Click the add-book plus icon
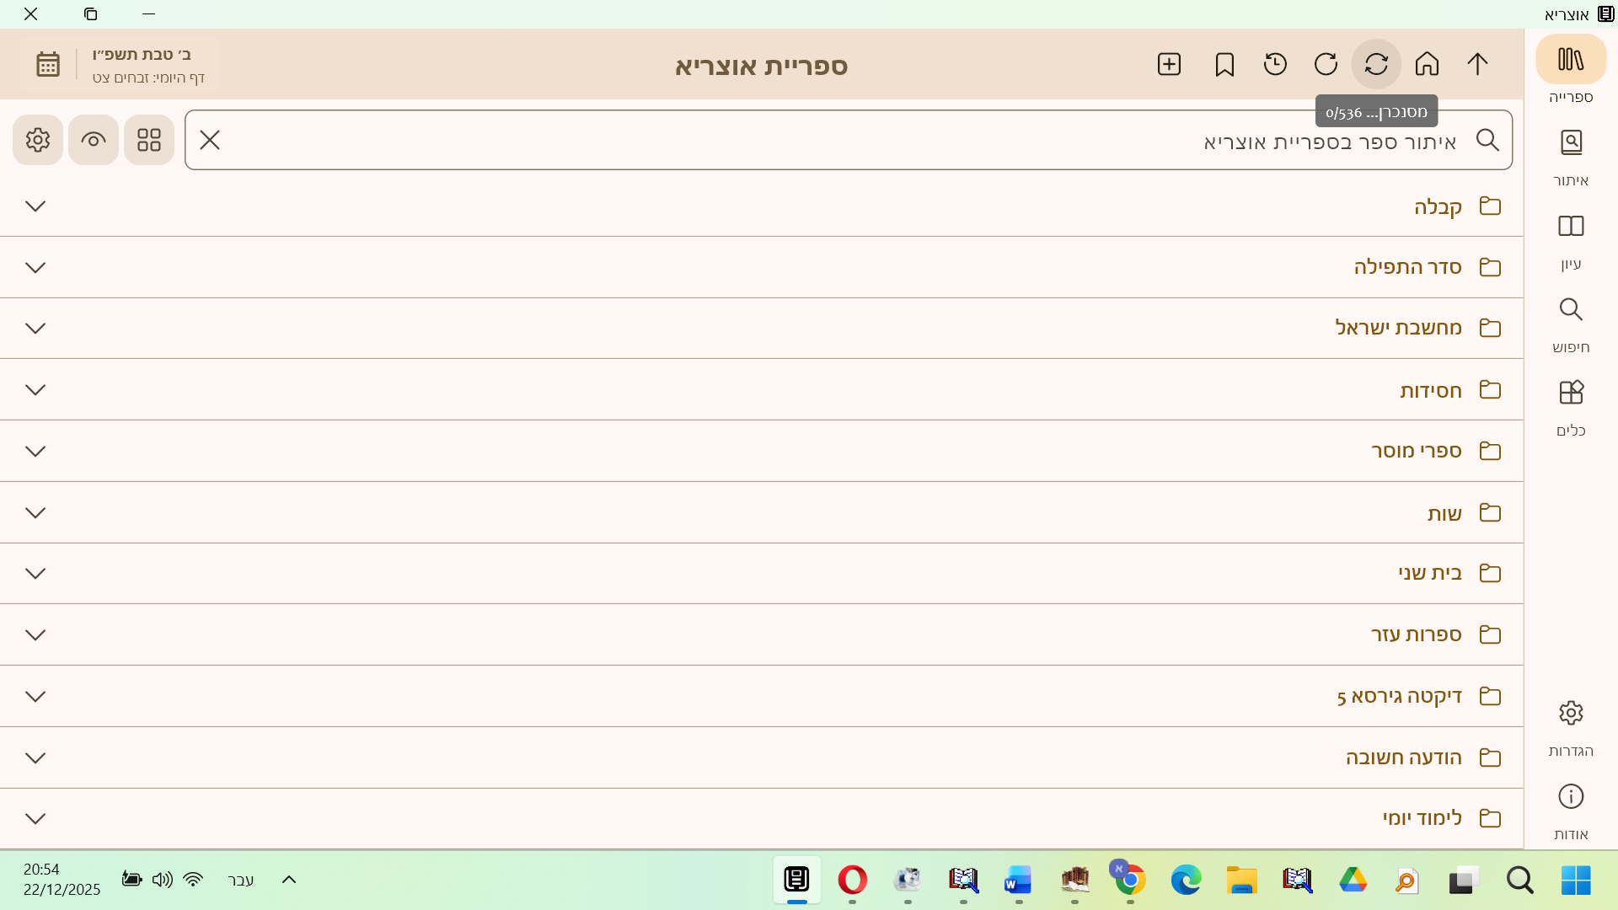Screen dimensions: 1618x910 coord(1169,64)
